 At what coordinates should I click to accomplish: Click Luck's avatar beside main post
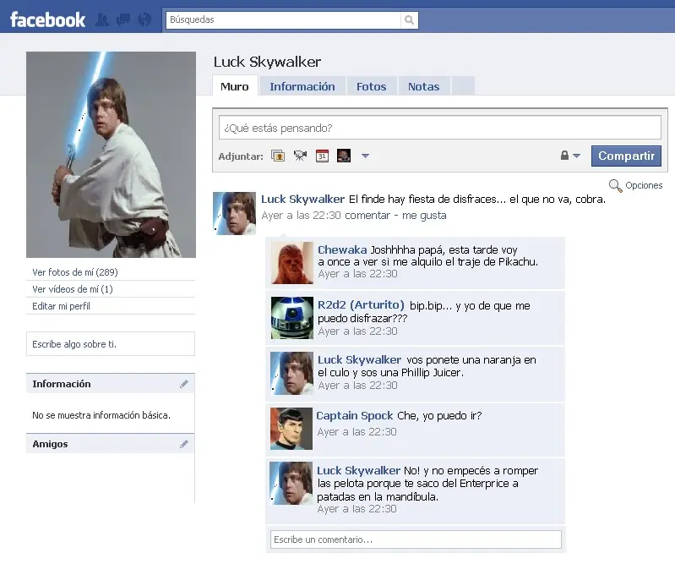(235, 213)
